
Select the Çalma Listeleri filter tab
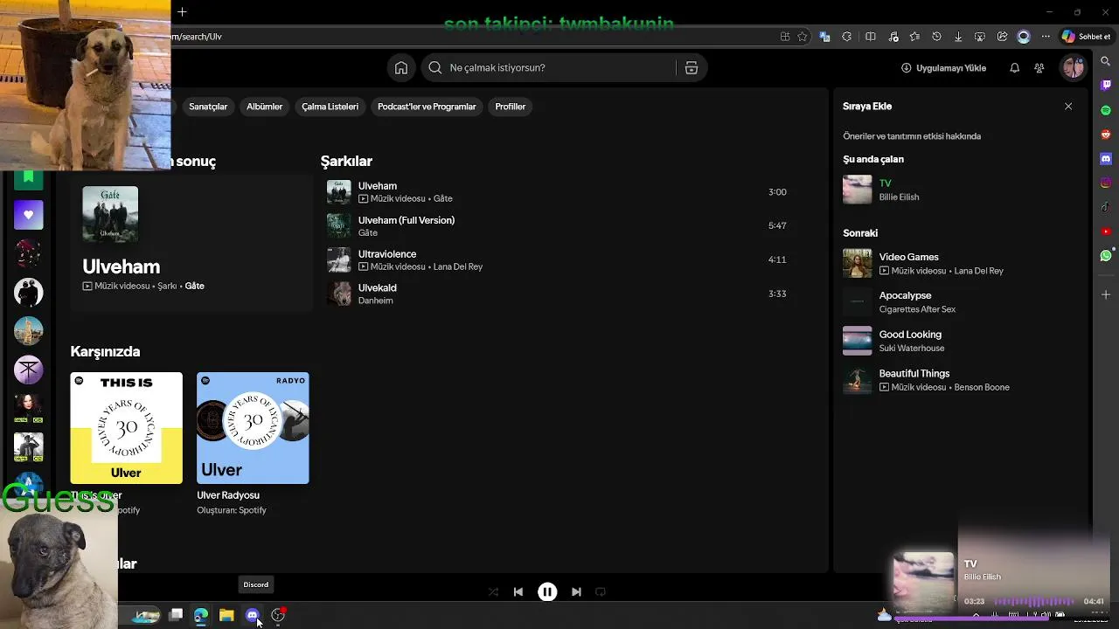[x=330, y=107]
